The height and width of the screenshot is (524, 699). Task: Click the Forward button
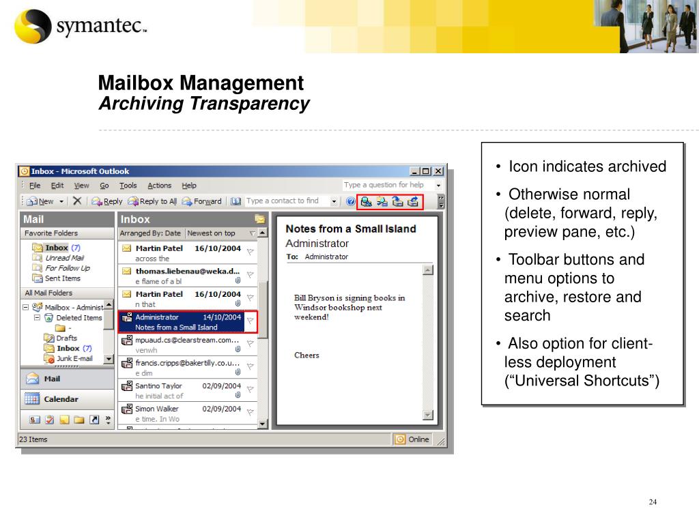tap(202, 201)
